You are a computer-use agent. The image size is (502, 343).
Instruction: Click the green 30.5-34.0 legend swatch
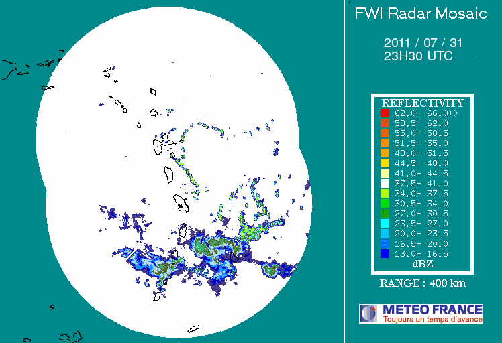(x=385, y=203)
